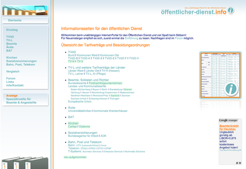Click the up arrow in the Google ad
The height and width of the screenshot is (169, 246).
click(237, 163)
